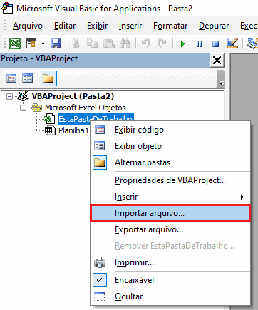This screenshot has height=310, width=258.
Task: Toggle Design Mode ruler-and-pencil icon
Action: coord(232,43)
